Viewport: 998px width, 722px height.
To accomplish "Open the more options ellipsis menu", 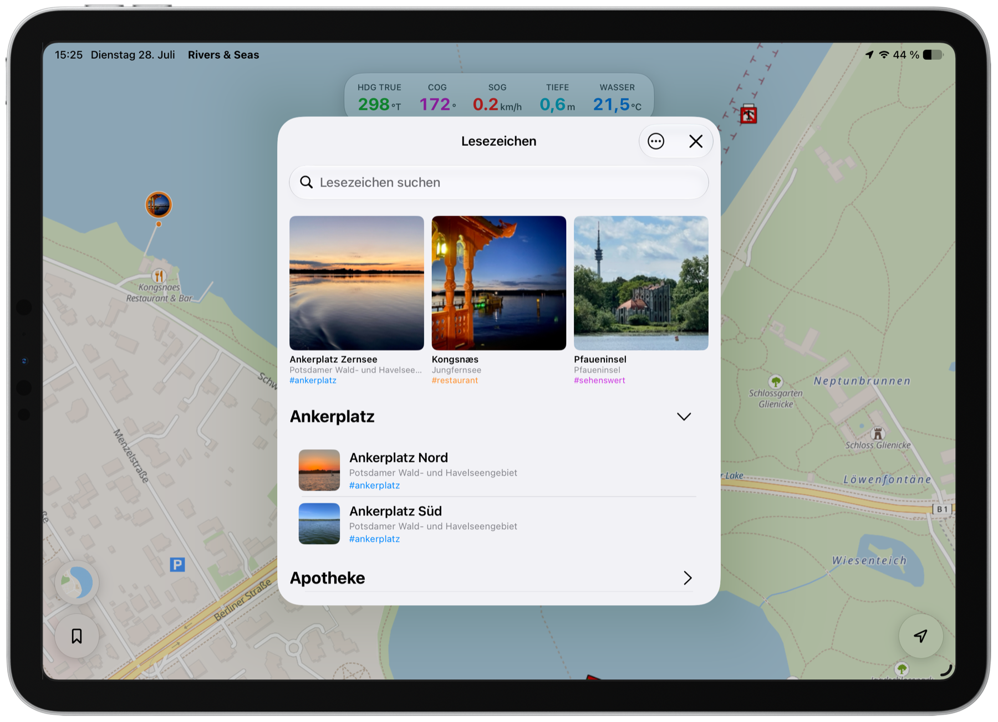I will (656, 141).
